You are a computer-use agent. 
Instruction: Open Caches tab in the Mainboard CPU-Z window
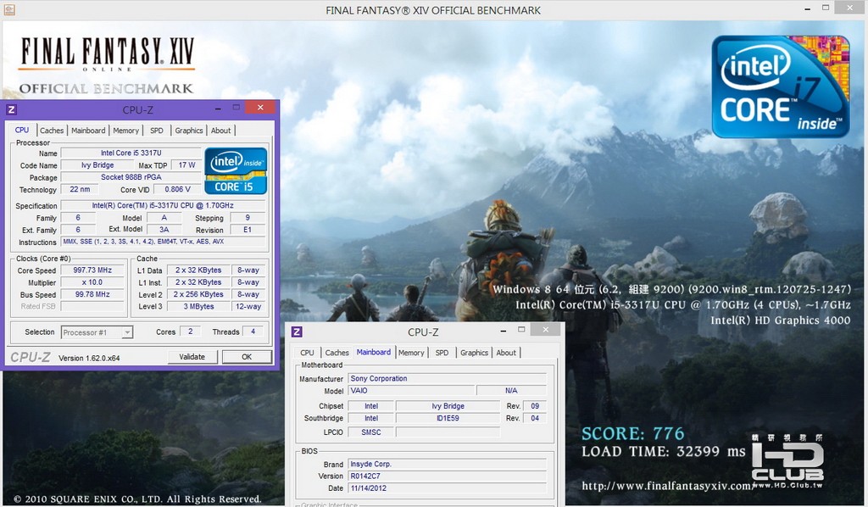click(337, 353)
